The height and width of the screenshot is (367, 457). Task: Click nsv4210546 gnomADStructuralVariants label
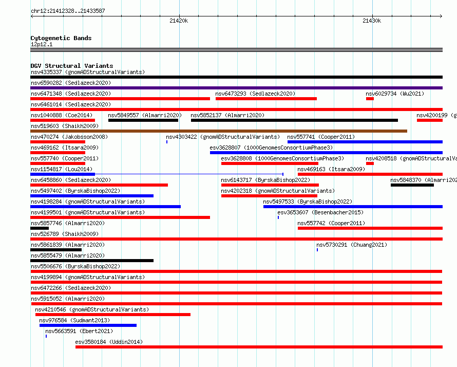(x=92, y=309)
